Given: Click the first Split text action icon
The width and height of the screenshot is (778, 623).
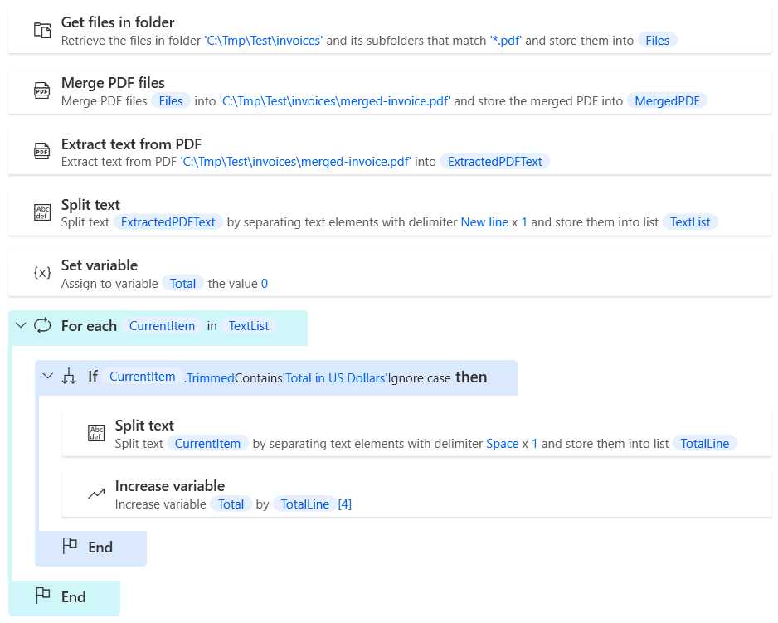Looking at the screenshot, I should (41, 212).
